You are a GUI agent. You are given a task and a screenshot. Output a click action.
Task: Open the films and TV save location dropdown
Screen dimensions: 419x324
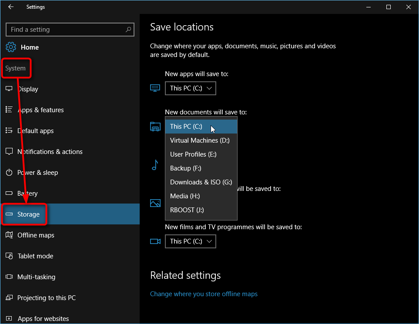190,241
